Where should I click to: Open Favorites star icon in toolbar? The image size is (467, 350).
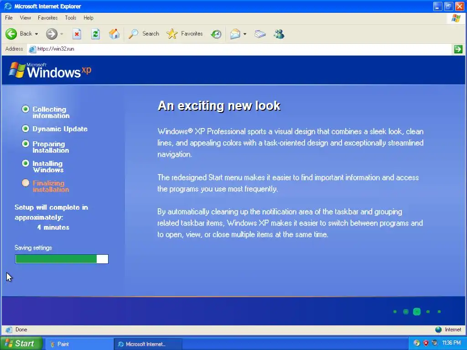172,34
